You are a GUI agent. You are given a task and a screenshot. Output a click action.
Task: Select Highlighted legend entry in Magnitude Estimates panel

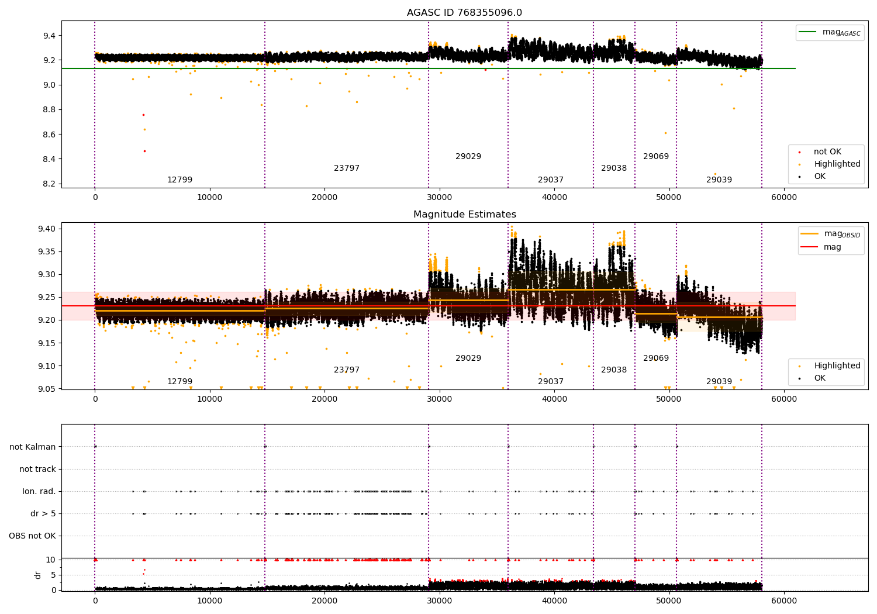pos(837,366)
